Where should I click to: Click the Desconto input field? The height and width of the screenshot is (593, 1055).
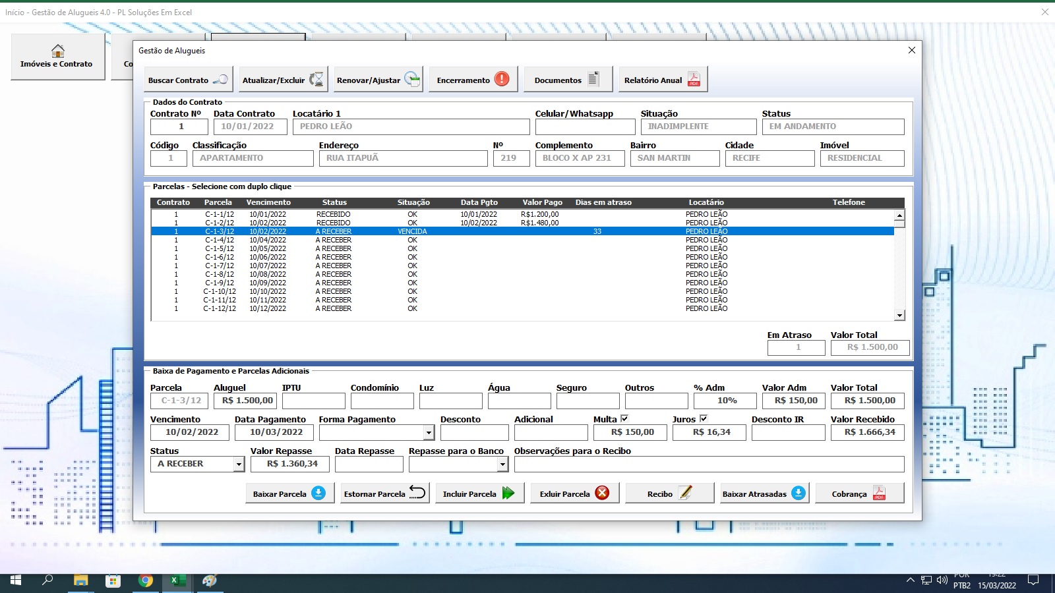[474, 433]
